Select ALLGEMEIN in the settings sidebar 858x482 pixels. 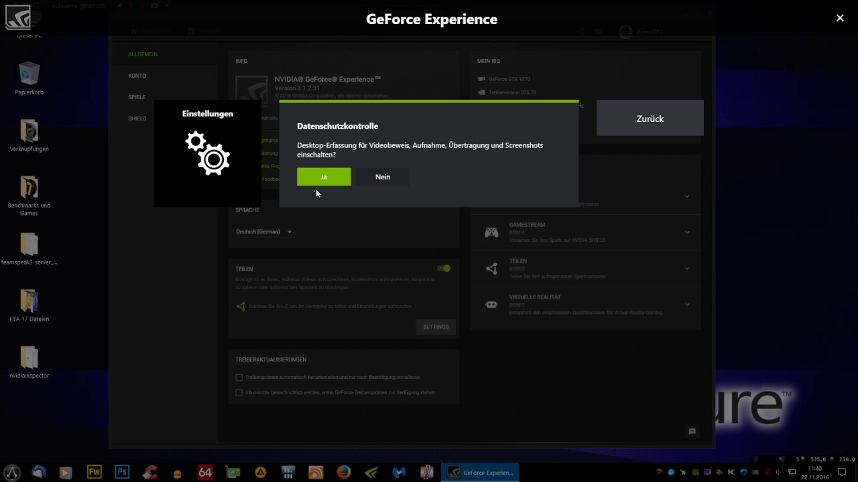[143, 54]
